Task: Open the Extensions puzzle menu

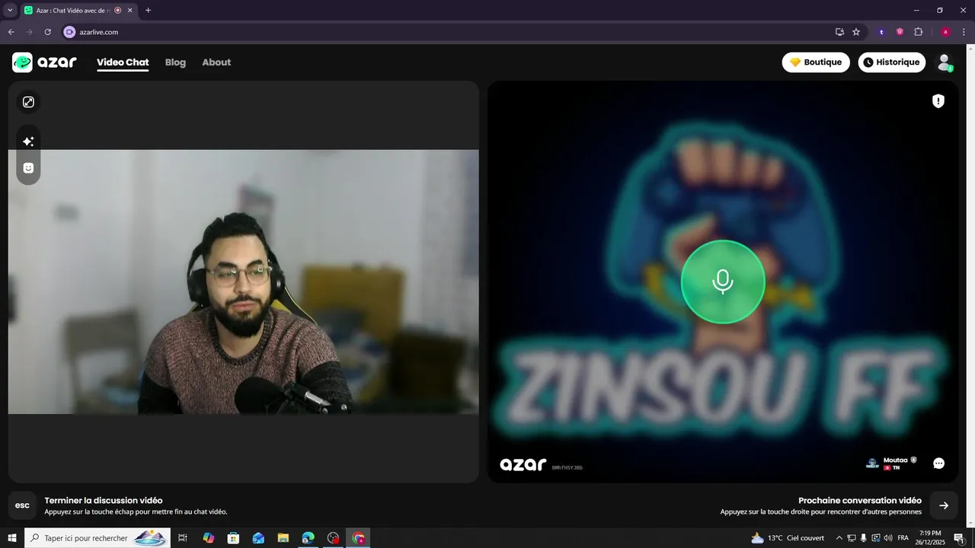Action: (918, 32)
